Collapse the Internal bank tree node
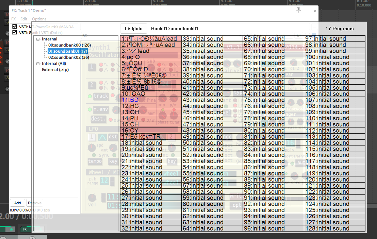 (38, 39)
